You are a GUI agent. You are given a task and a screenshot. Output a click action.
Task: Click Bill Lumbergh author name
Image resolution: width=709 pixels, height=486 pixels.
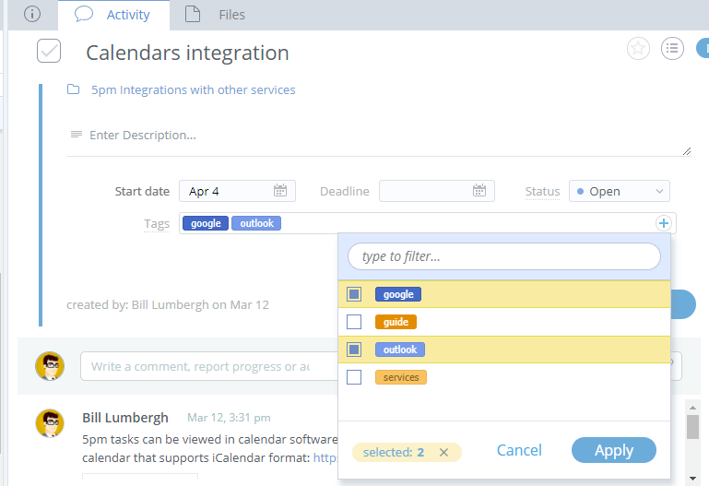click(x=125, y=418)
